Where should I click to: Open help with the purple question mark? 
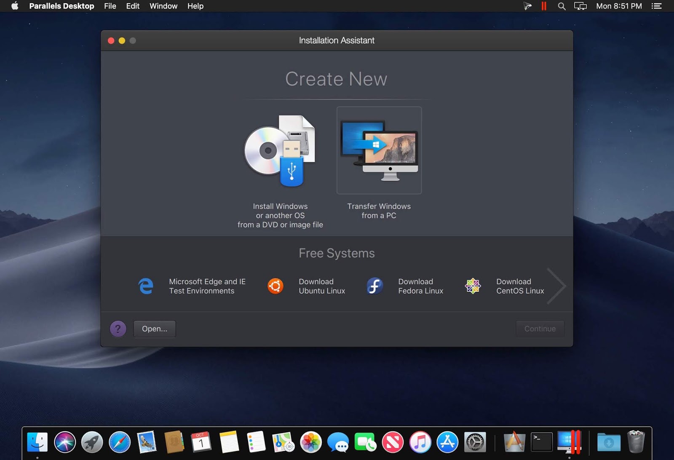click(x=118, y=329)
